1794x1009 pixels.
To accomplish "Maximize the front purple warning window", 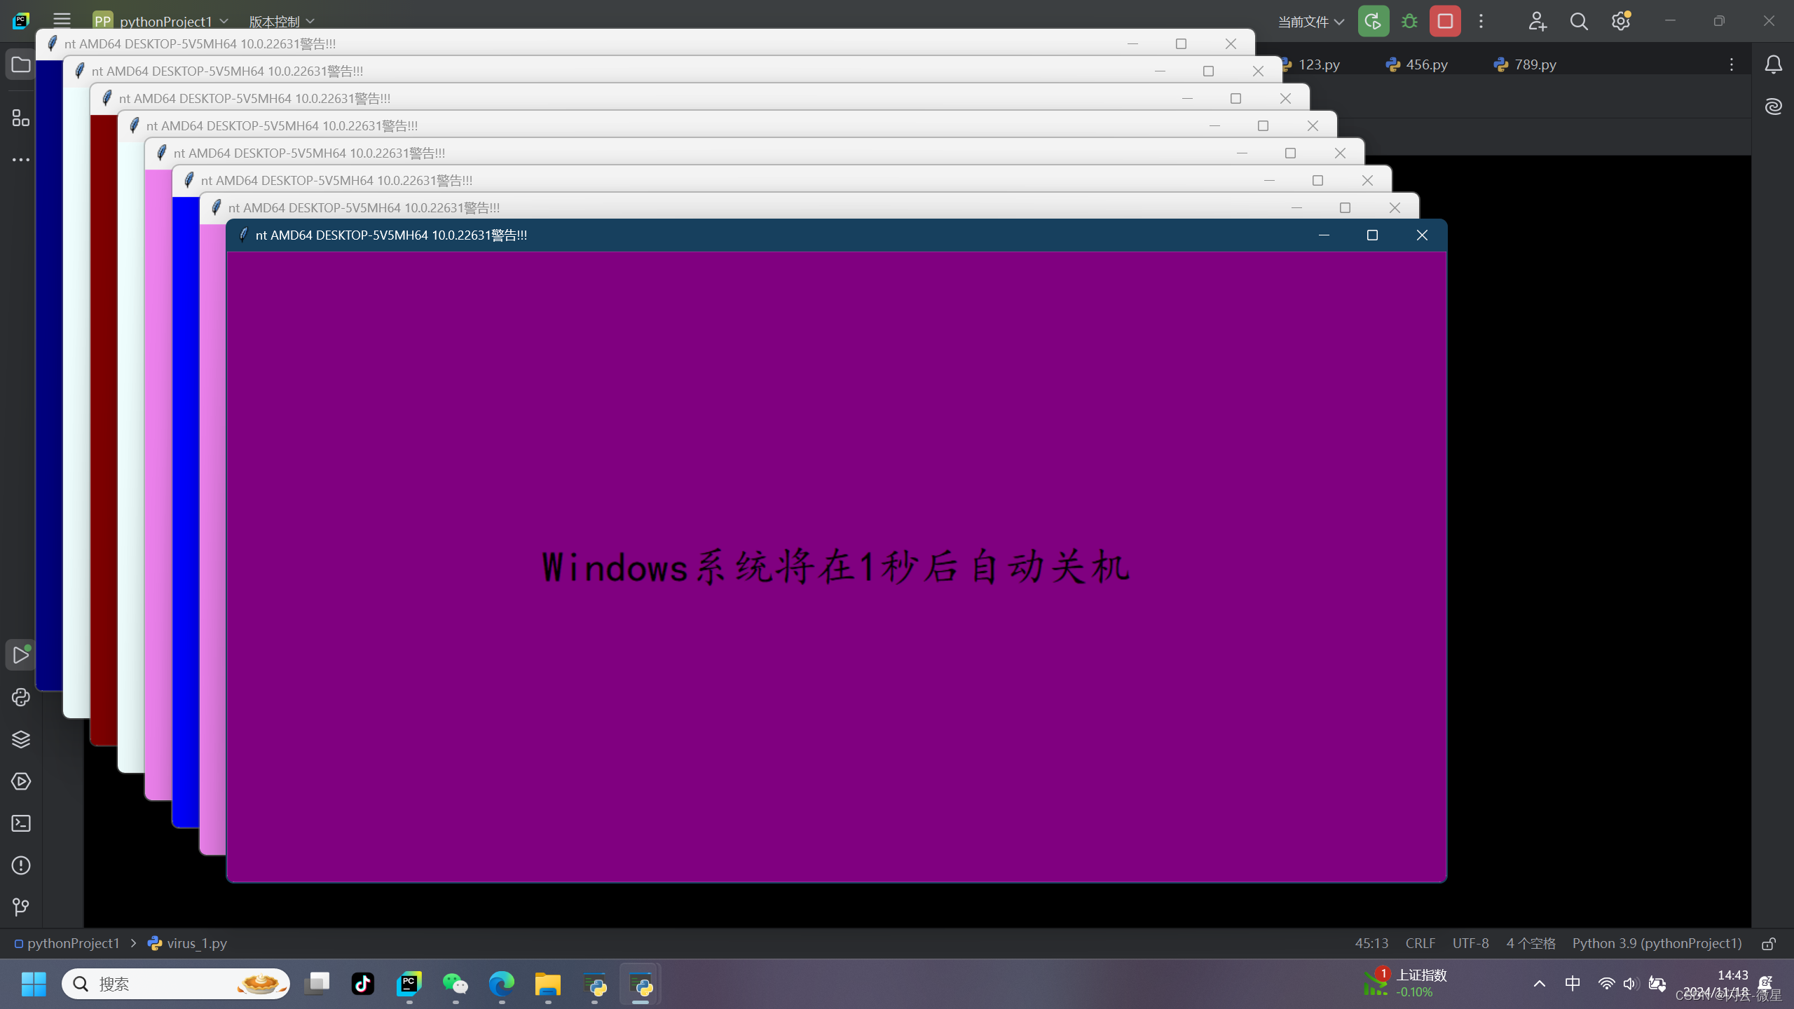I will coord(1372,235).
